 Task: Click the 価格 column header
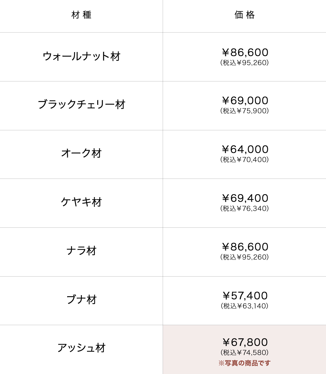pos(244,15)
